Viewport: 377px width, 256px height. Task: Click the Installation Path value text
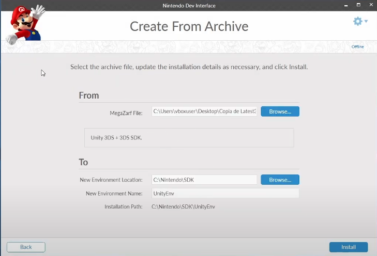pos(183,207)
